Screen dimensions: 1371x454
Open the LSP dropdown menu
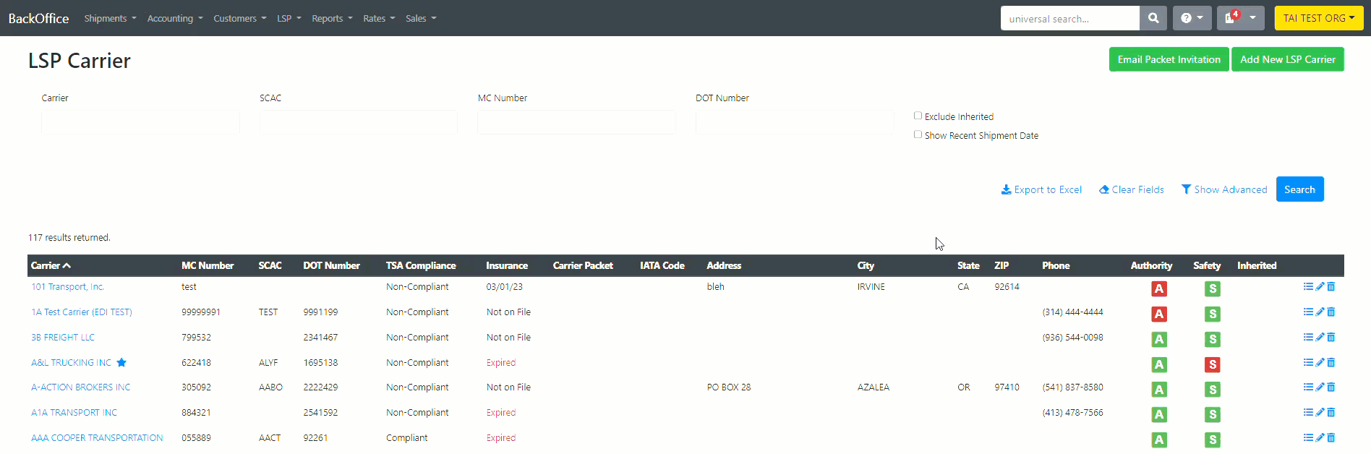(289, 18)
